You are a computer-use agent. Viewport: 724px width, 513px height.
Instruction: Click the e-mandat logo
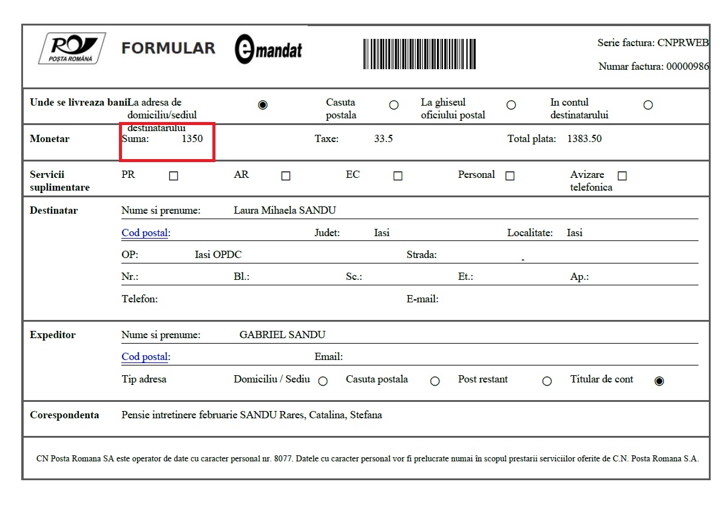coord(268,50)
